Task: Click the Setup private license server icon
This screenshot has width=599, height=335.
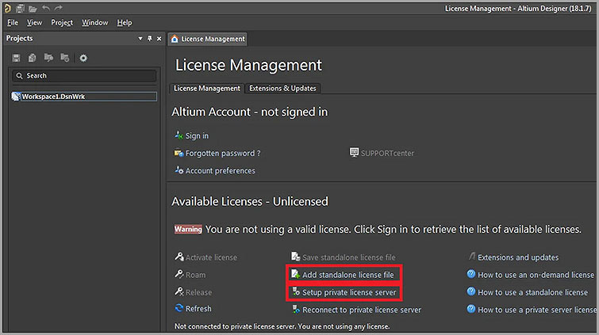Action: click(296, 292)
